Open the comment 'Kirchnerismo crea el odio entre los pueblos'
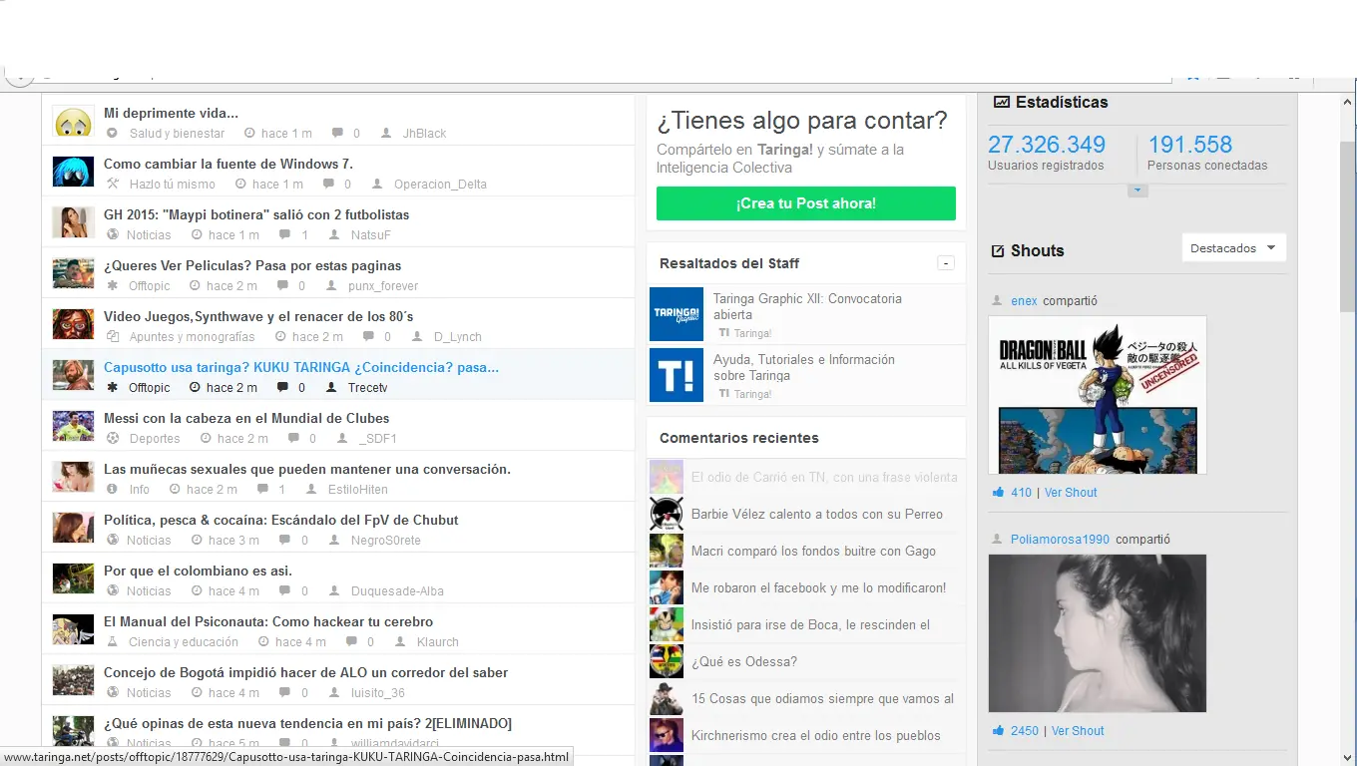1357x766 pixels. coord(816,735)
